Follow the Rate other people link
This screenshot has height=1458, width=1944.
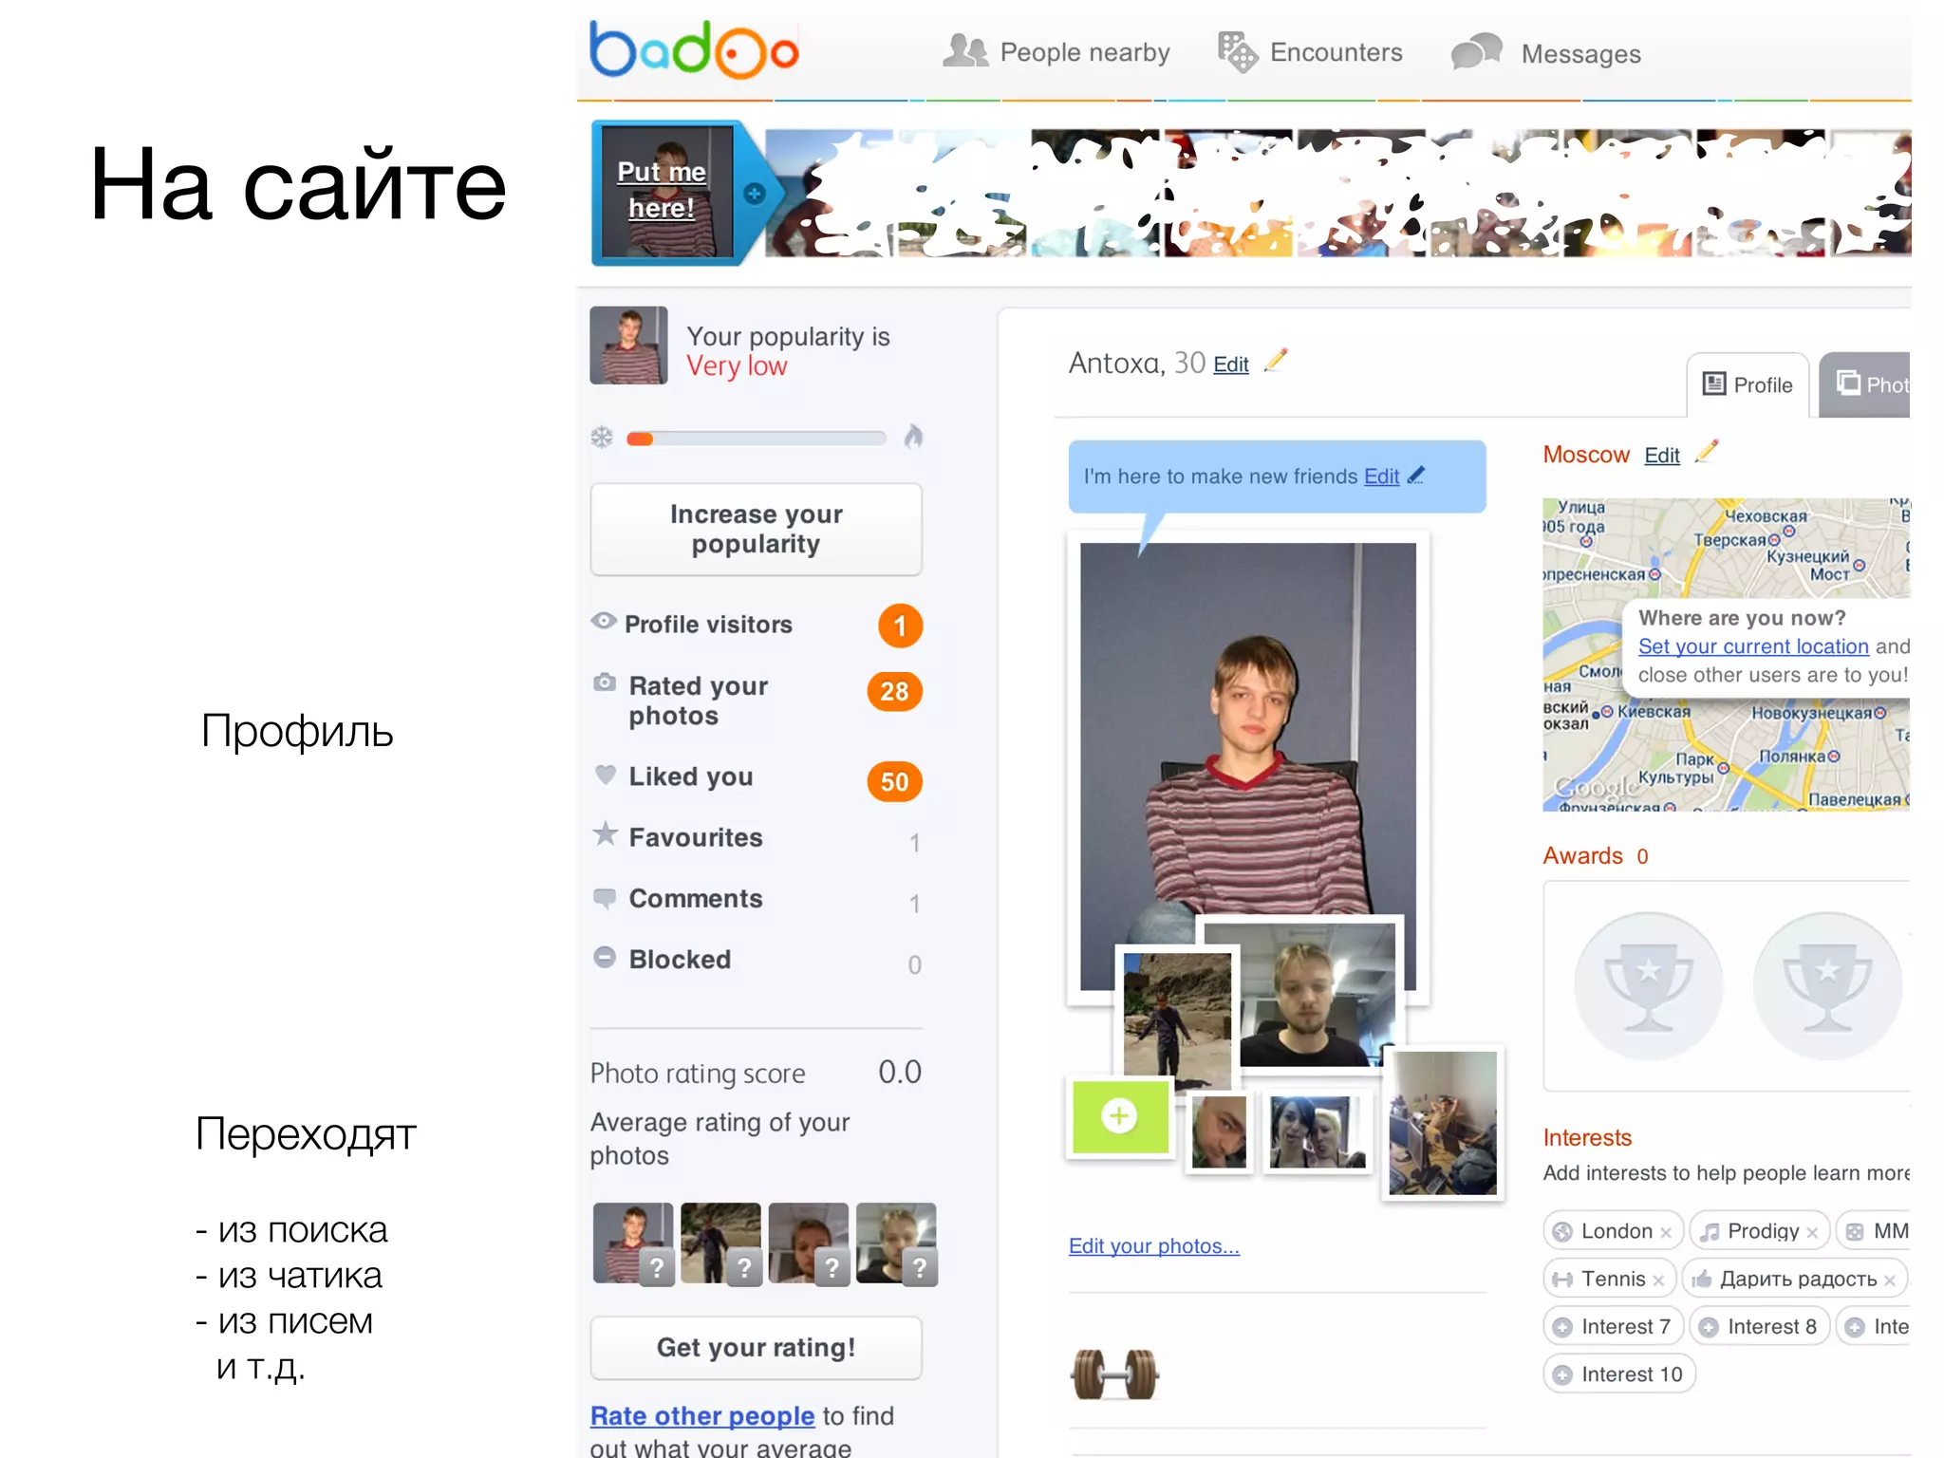702,1415
